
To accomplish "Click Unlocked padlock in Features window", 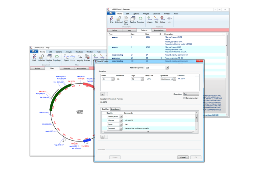I will point(119,20).
